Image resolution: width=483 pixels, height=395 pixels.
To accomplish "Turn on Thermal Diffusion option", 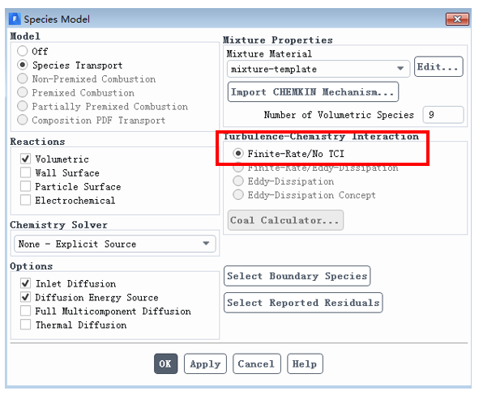I will pyautogui.click(x=26, y=325).
